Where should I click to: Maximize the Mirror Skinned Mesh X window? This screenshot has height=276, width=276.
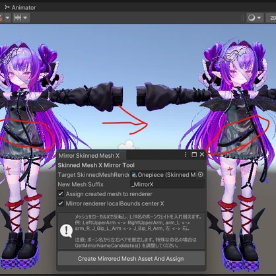click(x=194, y=155)
